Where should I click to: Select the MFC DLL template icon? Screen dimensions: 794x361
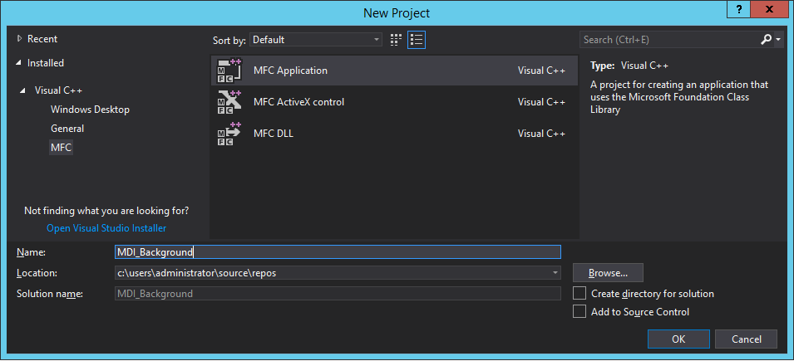click(229, 134)
